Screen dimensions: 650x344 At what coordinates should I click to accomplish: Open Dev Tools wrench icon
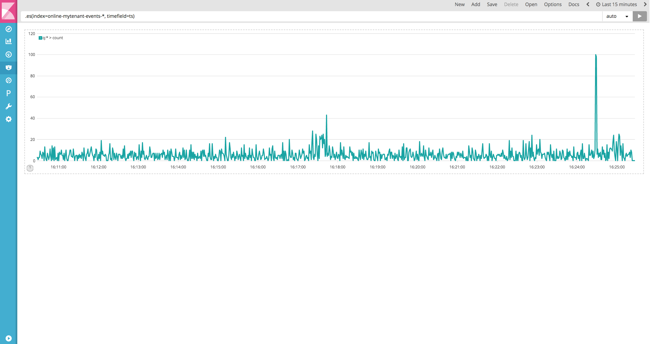(8, 106)
